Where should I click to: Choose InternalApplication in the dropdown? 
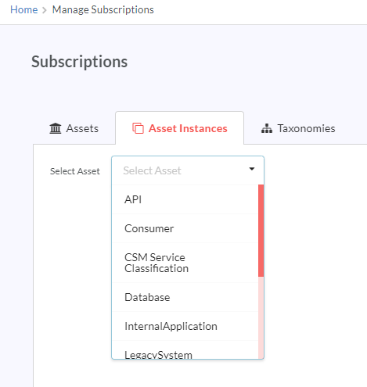pyautogui.click(x=185, y=326)
